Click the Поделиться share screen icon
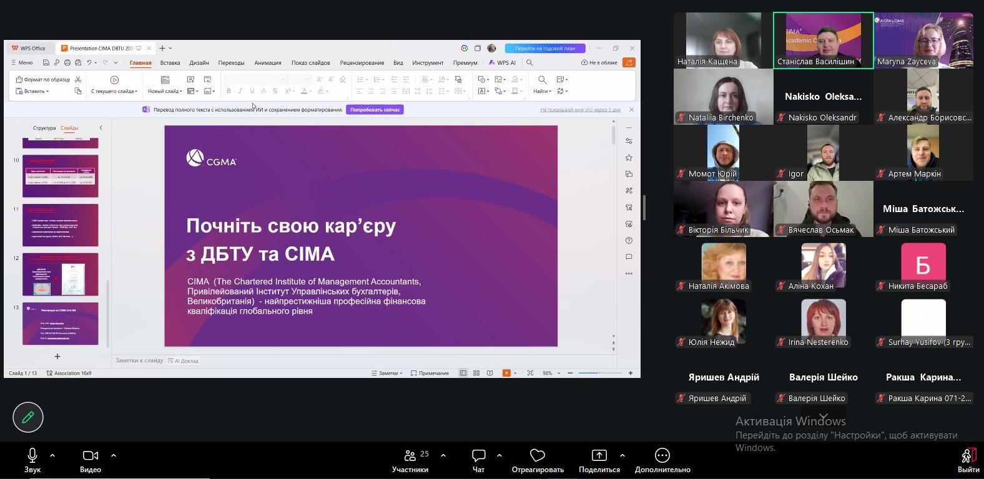 point(599,456)
